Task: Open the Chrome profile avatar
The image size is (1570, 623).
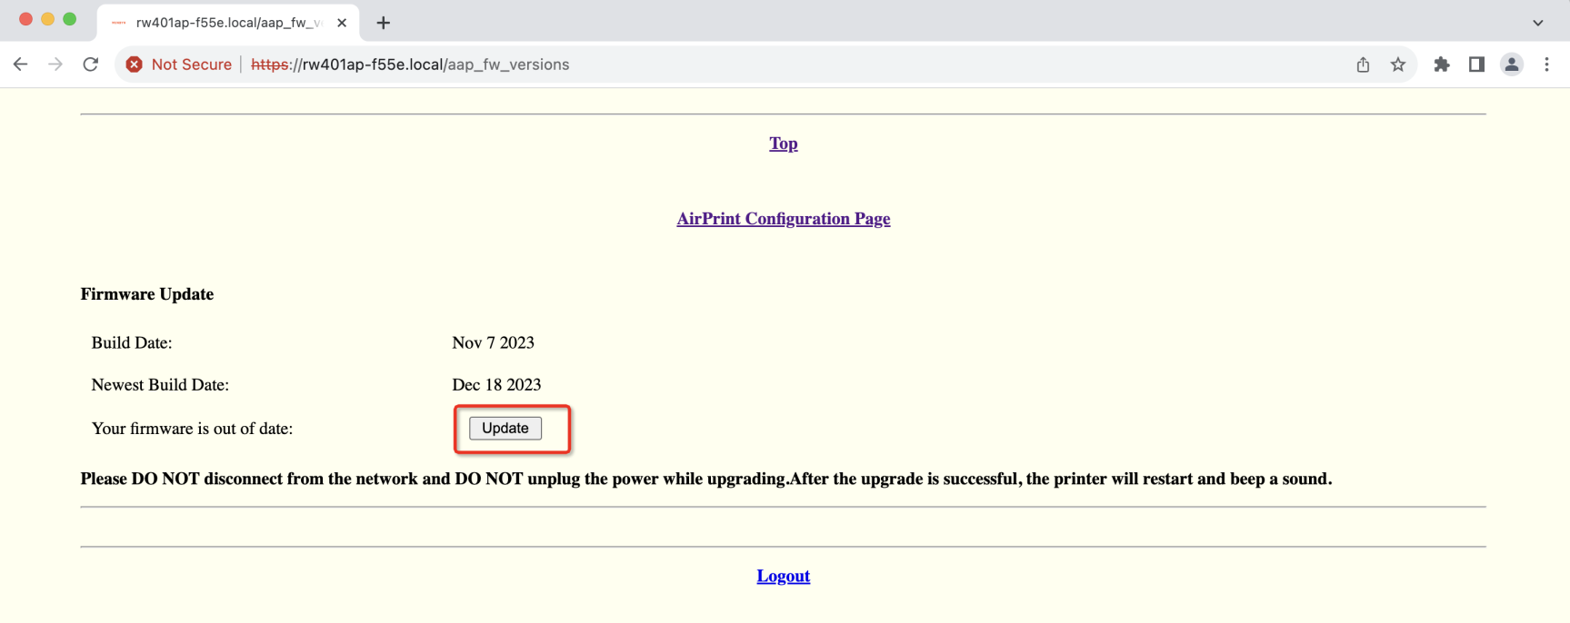Action: [1512, 64]
